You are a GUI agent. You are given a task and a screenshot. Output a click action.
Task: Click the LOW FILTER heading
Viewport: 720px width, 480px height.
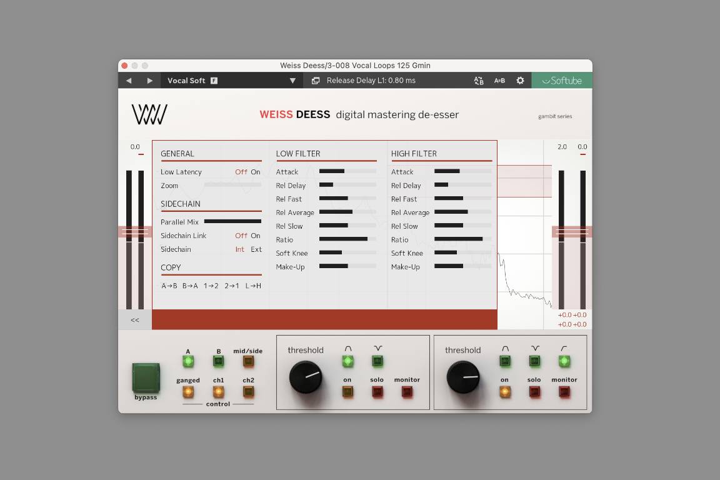tap(298, 154)
